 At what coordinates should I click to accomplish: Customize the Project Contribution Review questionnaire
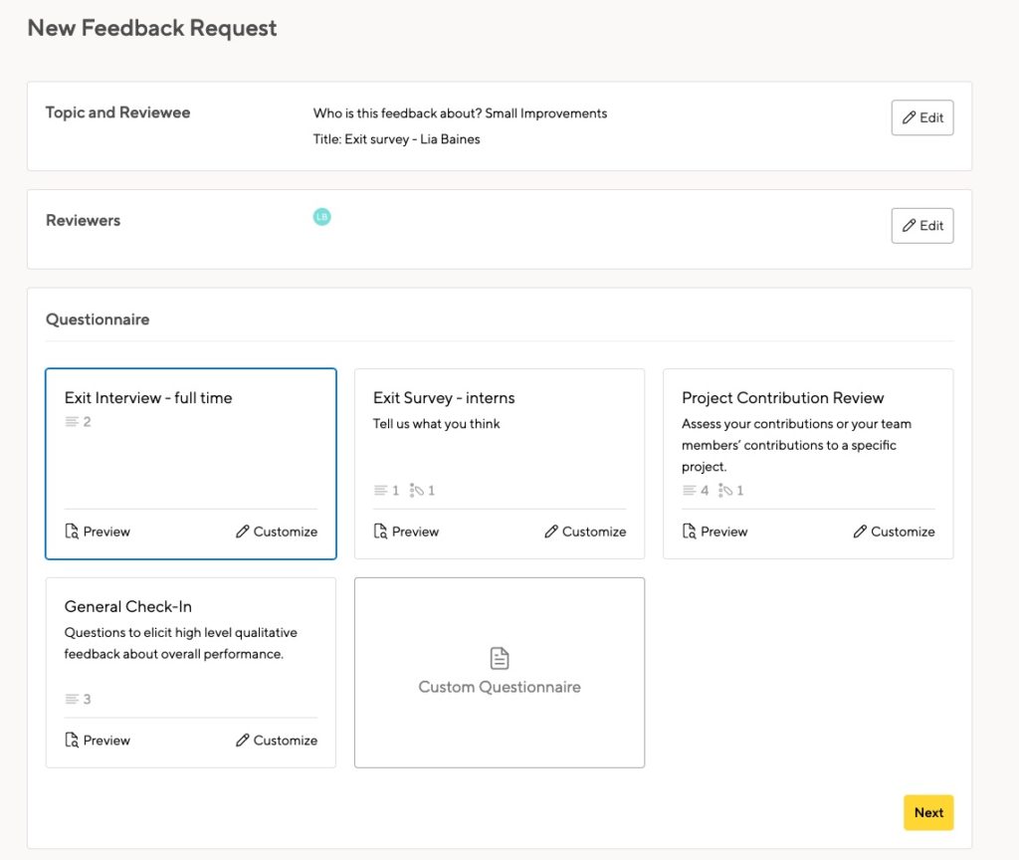click(x=894, y=532)
